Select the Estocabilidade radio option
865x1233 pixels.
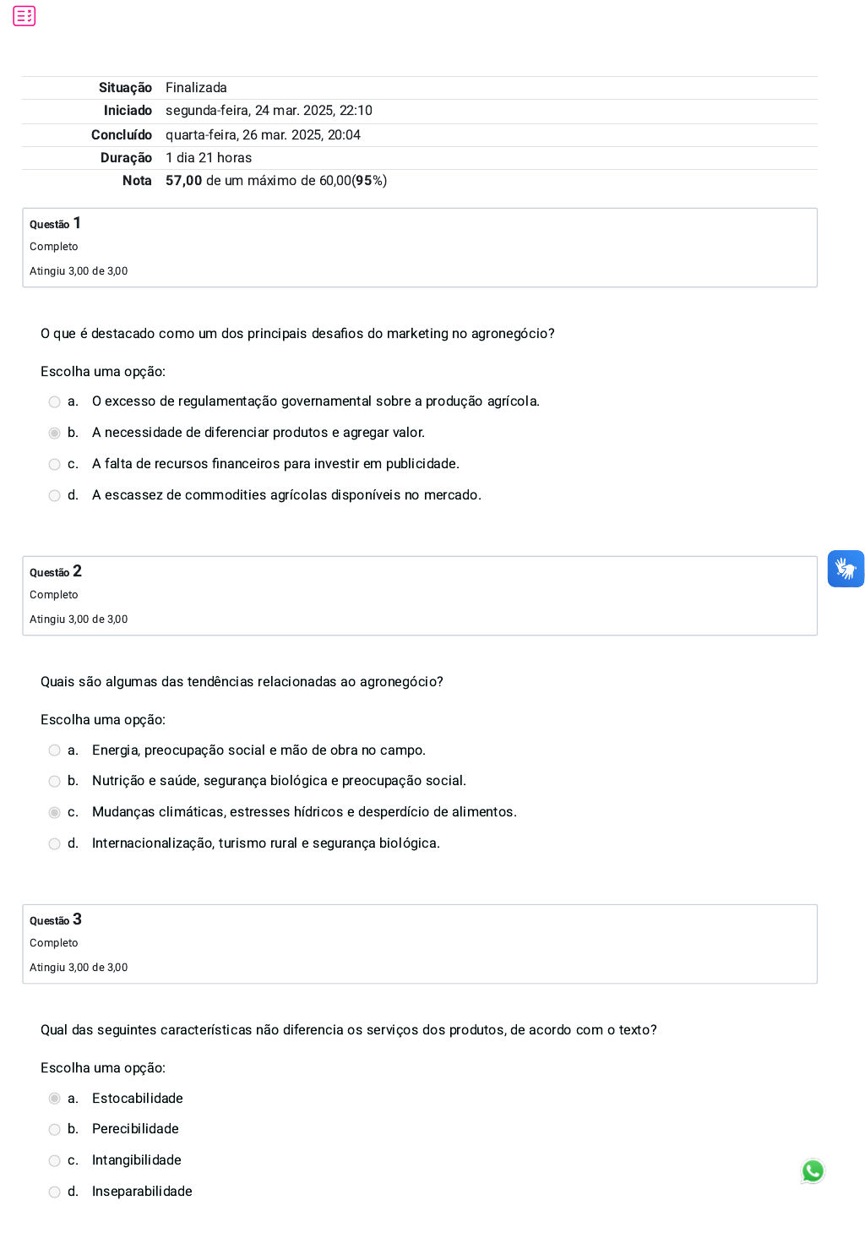tap(55, 1099)
